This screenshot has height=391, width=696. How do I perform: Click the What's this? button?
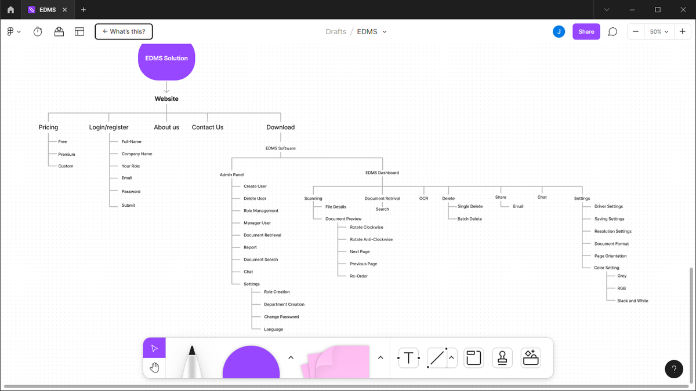[x=124, y=31]
